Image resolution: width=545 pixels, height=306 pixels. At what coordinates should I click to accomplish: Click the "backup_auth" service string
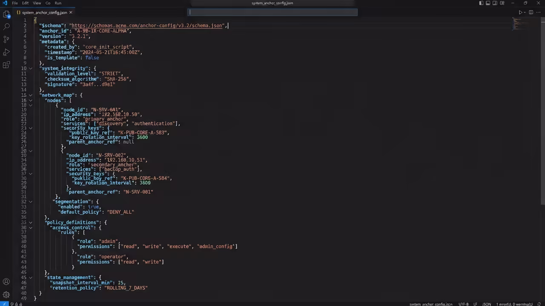click(x=120, y=169)
